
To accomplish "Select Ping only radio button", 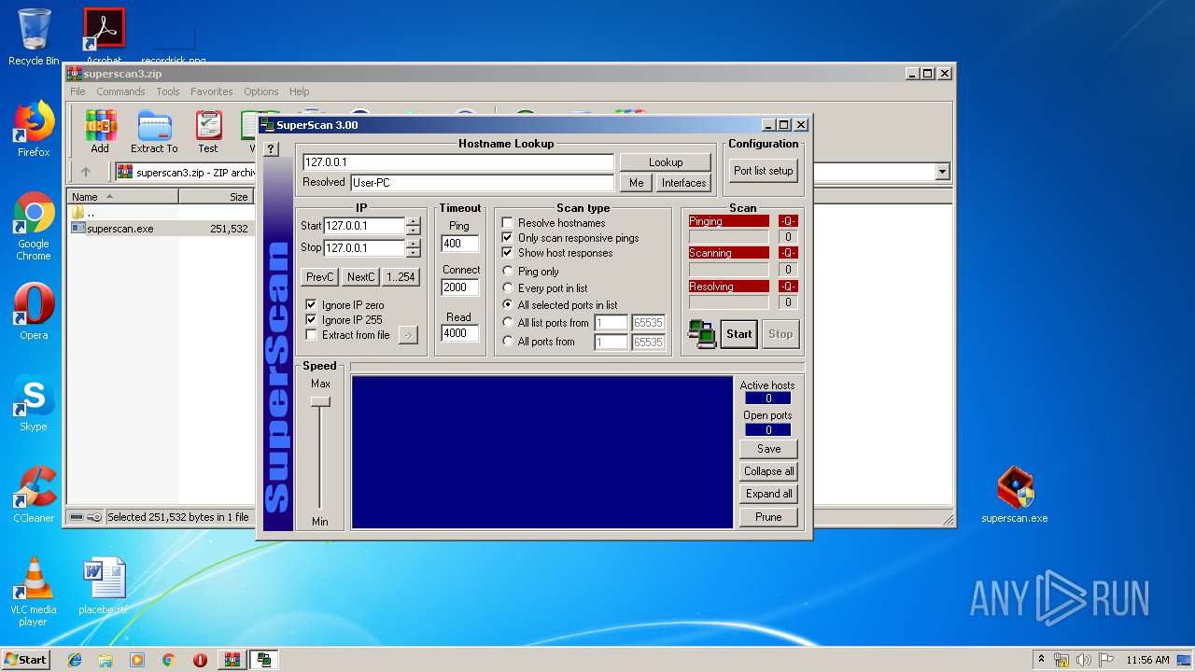I will click(508, 272).
